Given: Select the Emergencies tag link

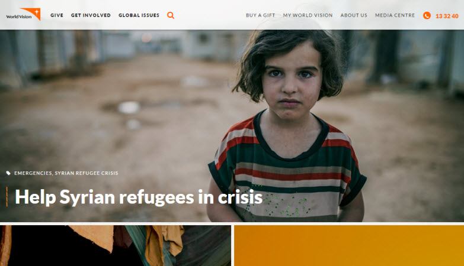Looking at the screenshot, I should coord(33,173).
